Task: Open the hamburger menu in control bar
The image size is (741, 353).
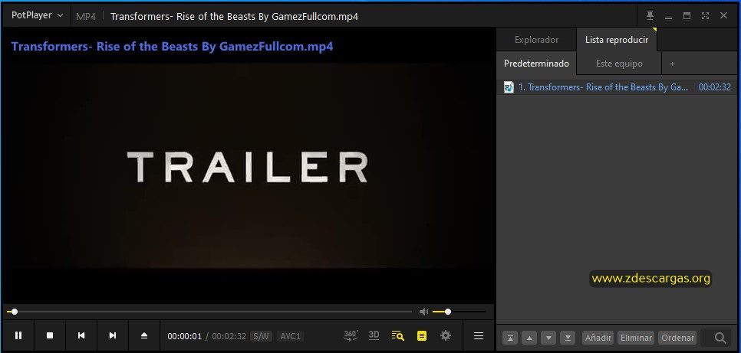Action: (479, 336)
